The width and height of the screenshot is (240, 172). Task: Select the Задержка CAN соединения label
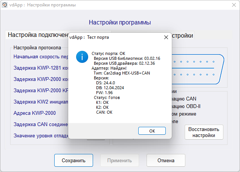click(40, 124)
